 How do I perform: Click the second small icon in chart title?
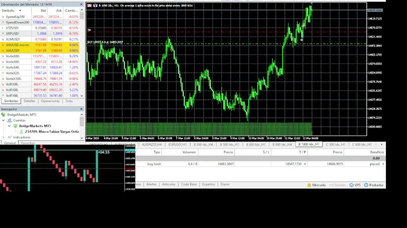(x=95, y=5)
